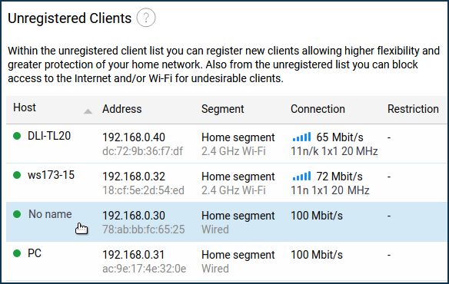The width and height of the screenshot is (449, 284).
Task: Sort by the Connection column header
Action: [318, 109]
